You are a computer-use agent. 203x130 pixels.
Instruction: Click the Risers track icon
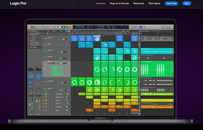coord(46,110)
